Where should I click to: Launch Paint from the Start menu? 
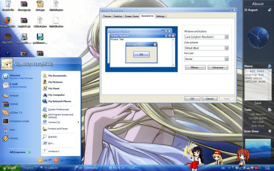click(x=9, y=130)
